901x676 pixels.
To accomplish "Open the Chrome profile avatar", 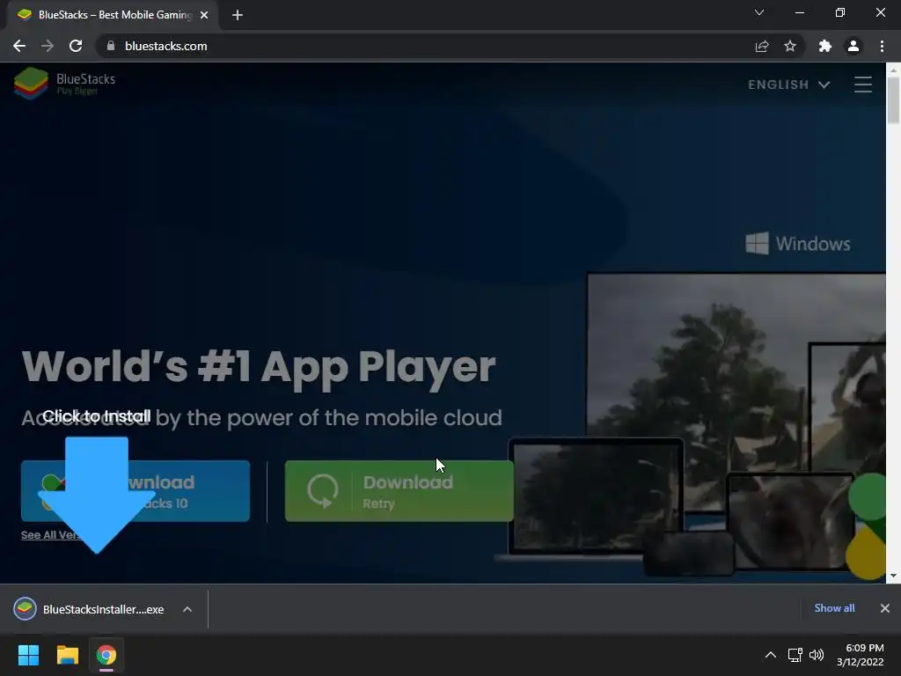I will point(853,46).
